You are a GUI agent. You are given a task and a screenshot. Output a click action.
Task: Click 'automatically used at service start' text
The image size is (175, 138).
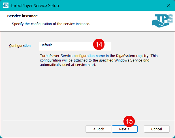68,65
